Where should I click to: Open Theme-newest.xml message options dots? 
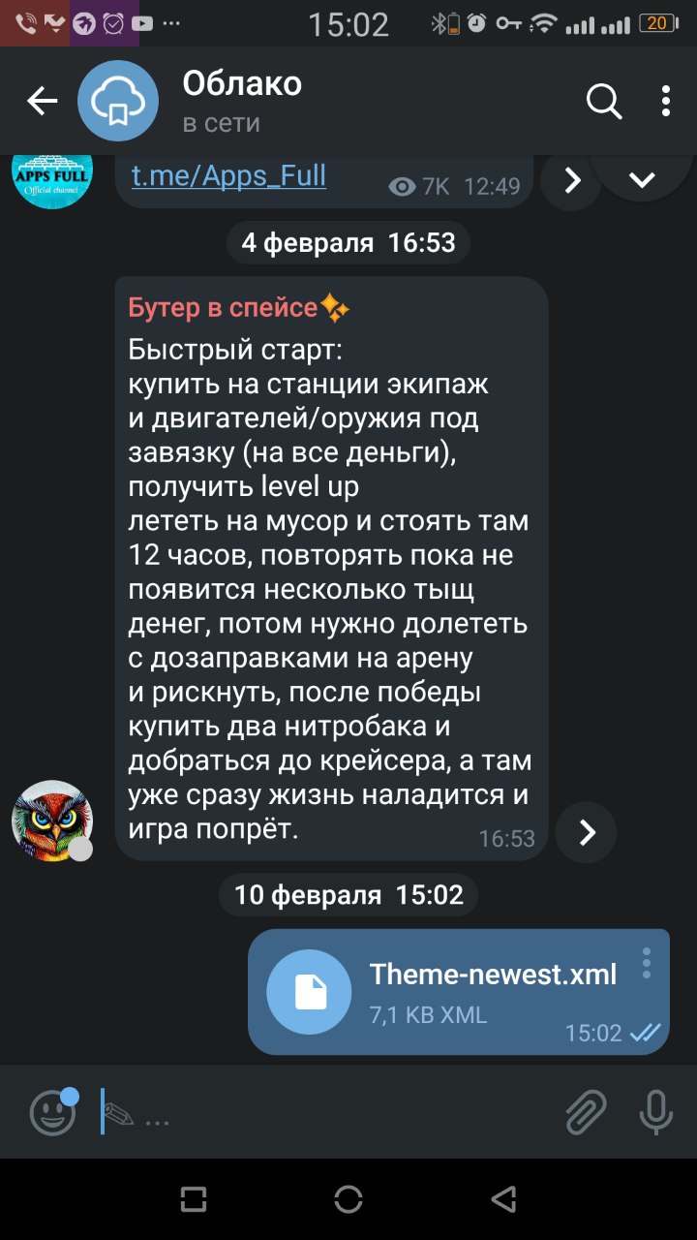(x=647, y=963)
